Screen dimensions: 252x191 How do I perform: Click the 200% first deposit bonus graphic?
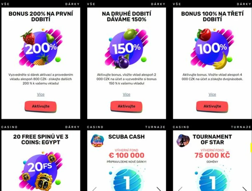[41, 47]
